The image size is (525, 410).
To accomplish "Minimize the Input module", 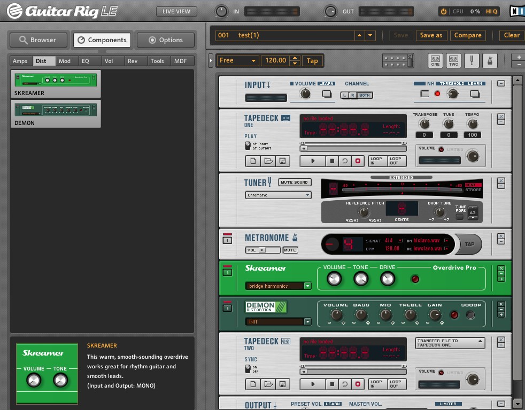I will point(501,83).
